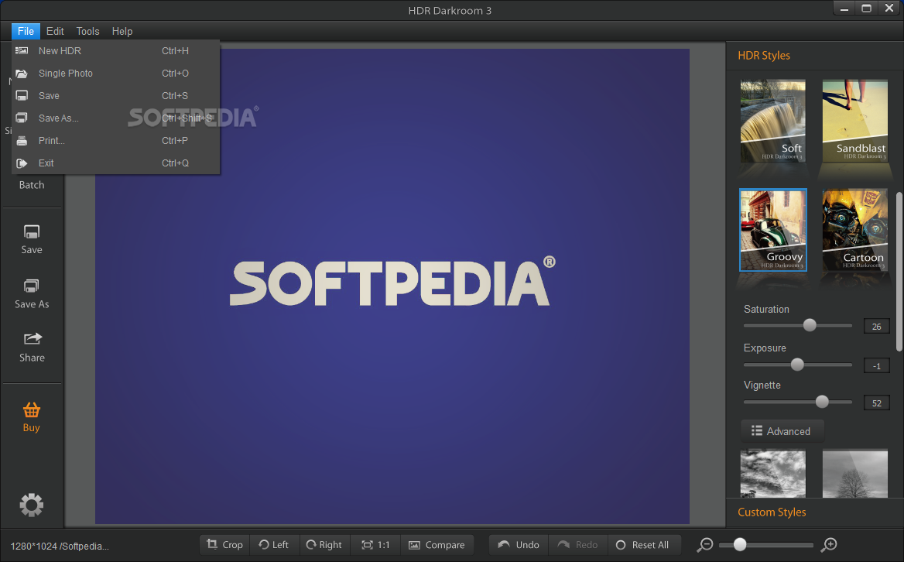Click the Softpedia image on canvas

coord(392,286)
